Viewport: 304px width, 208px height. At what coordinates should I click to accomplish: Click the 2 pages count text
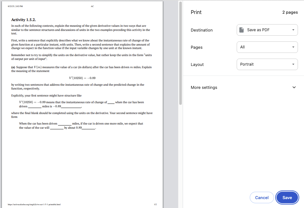tap(290, 12)
